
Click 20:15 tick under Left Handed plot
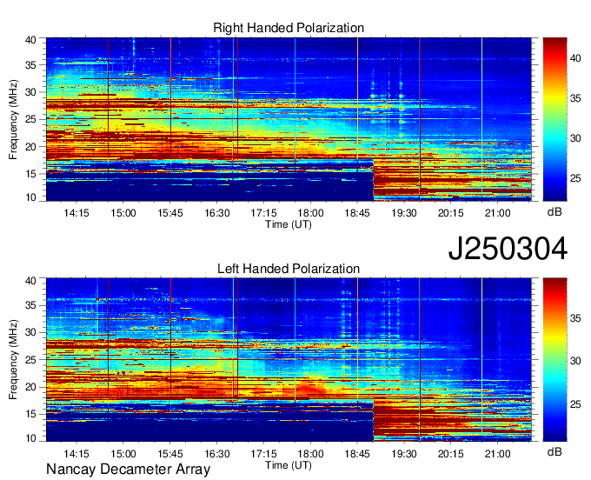pos(451,454)
